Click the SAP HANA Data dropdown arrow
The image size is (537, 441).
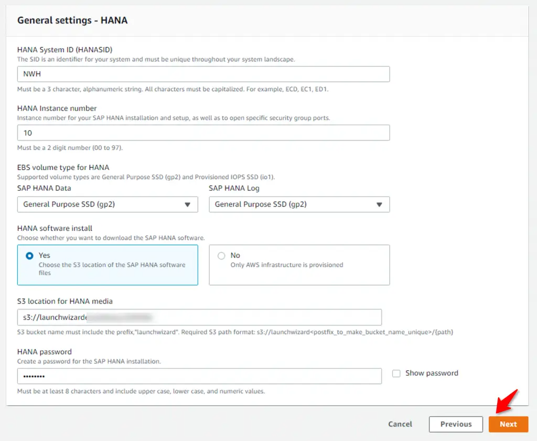click(187, 205)
